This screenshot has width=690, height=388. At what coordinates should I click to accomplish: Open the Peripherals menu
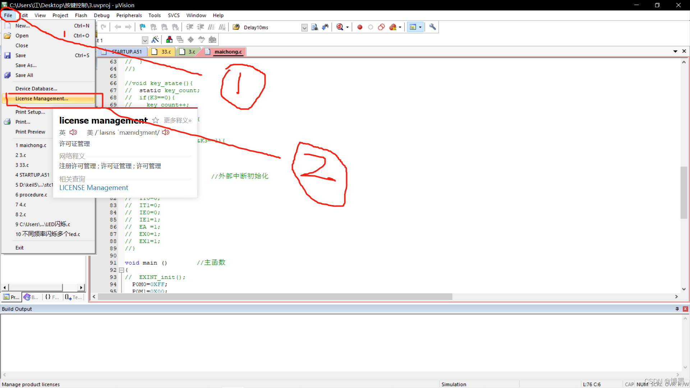click(129, 15)
